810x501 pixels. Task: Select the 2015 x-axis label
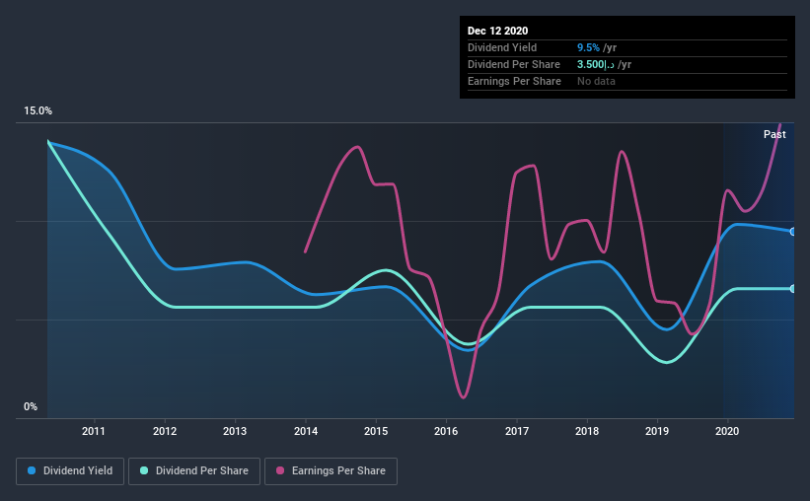coord(376,431)
